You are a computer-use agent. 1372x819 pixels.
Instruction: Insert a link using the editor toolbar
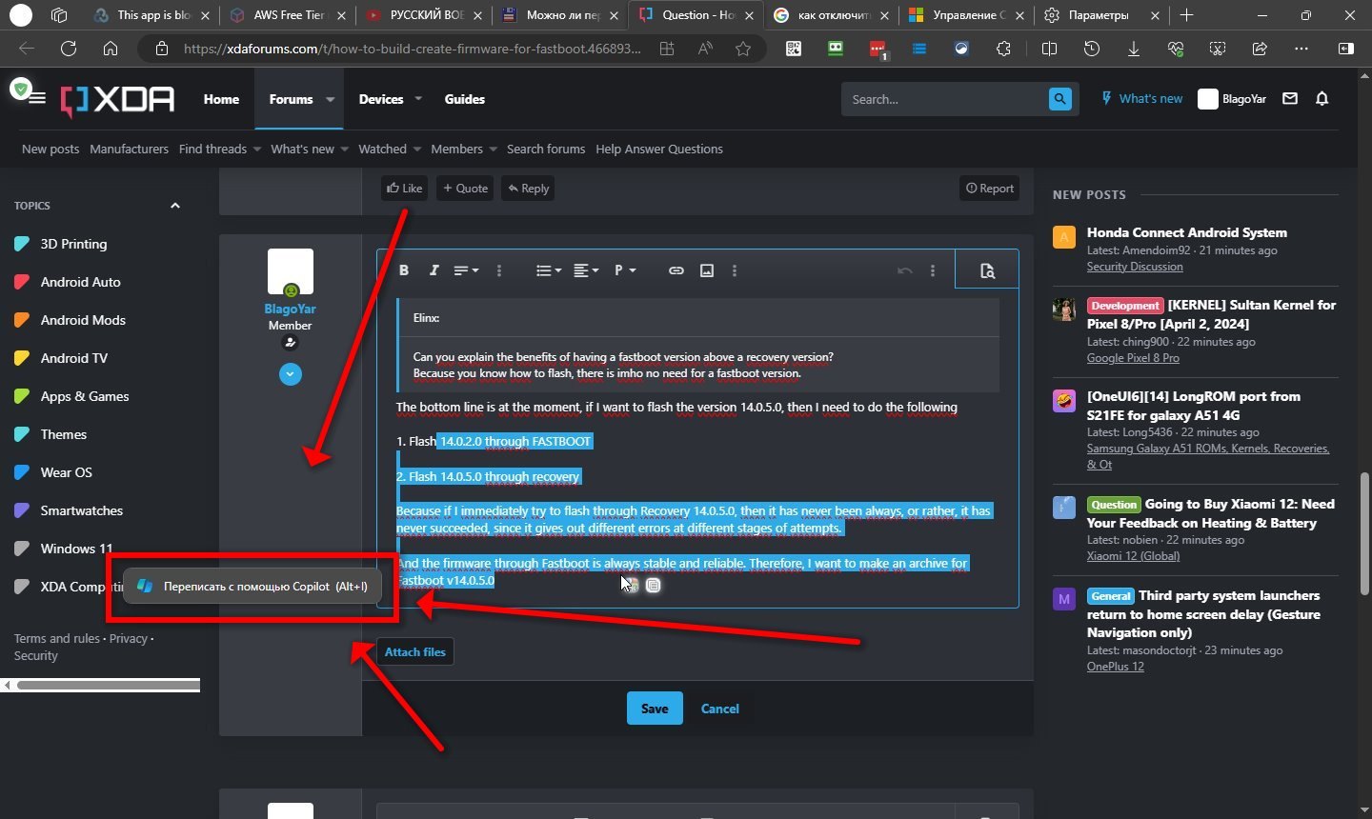click(676, 270)
